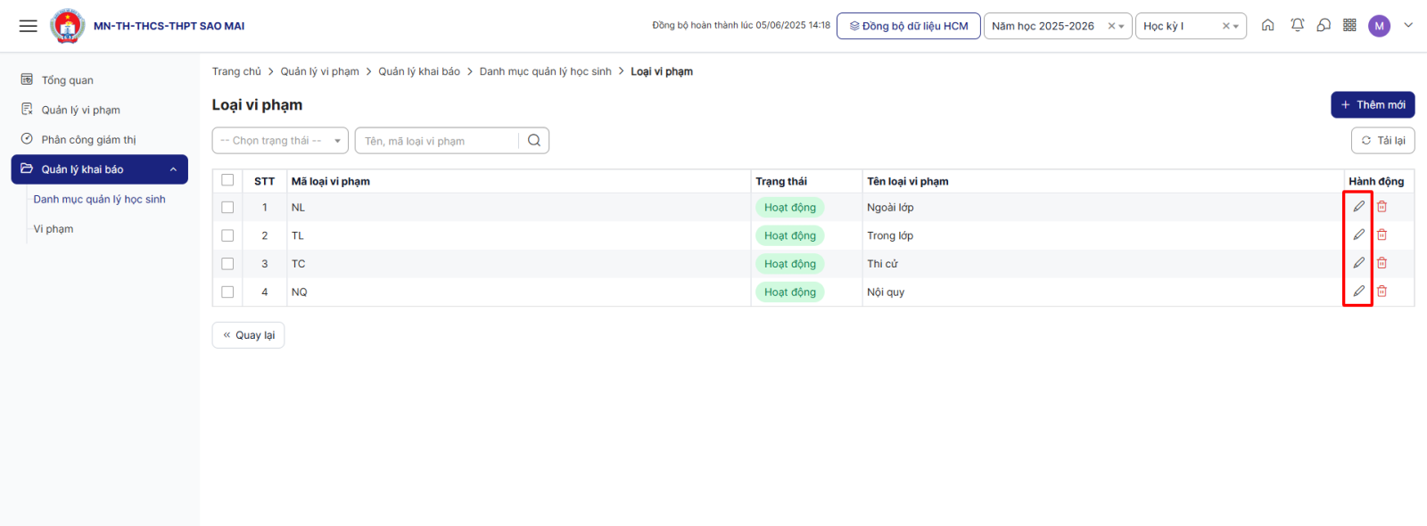Toggle the hamburger menu icon
The image size is (1427, 526).
(x=29, y=26)
